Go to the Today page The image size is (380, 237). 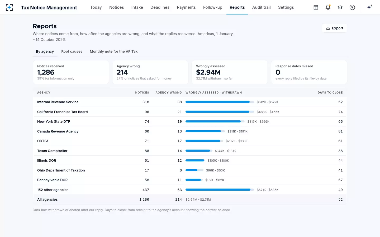tap(96, 7)
